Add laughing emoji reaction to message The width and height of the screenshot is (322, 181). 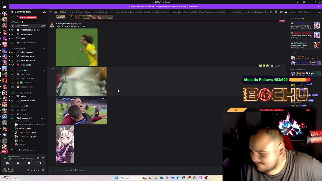point(267,66)
